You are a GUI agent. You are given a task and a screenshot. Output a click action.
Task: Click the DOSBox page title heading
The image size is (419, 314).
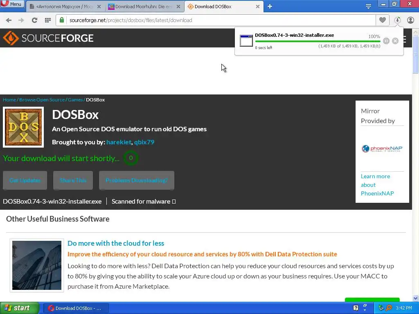pyautogui.click(x=75, y=115)
